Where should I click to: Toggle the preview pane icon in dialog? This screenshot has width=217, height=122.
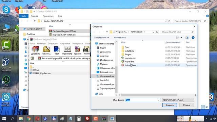coord(187,38)
